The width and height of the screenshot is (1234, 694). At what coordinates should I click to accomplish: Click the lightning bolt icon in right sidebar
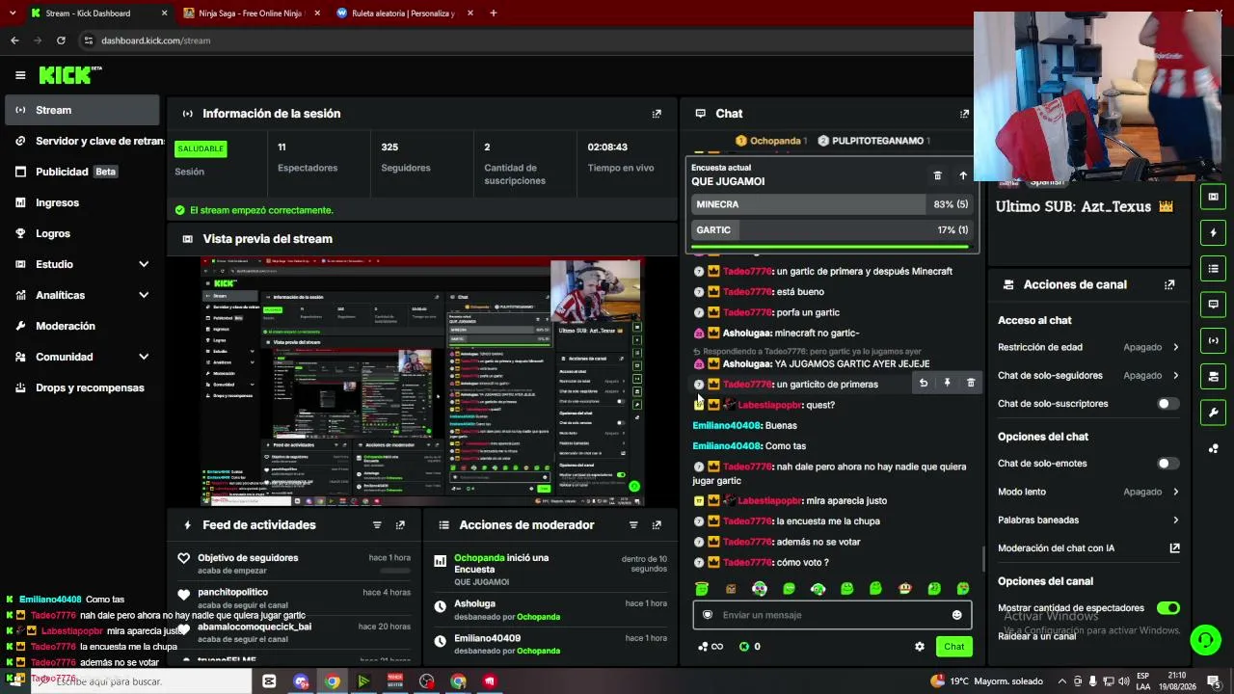(x=1213, y=232)
